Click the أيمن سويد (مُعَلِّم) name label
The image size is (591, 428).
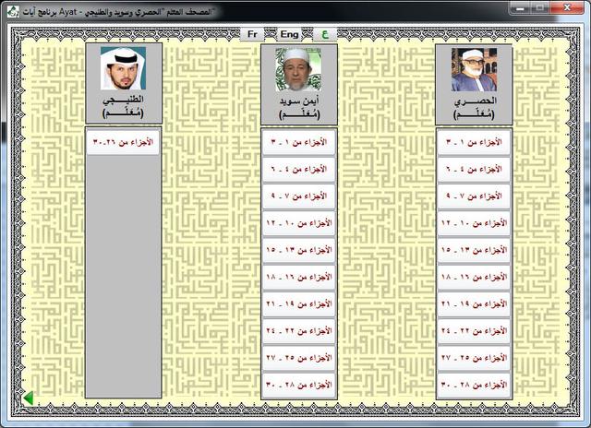click(x=299, y=108)
